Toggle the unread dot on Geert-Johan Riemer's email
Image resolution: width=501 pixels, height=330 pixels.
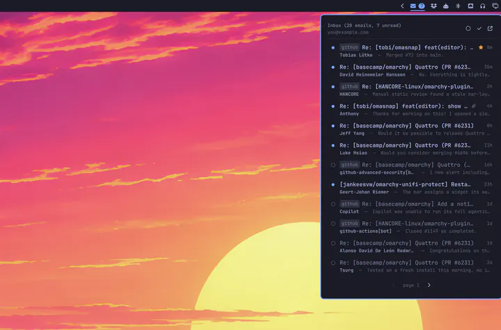coord(333,185)
